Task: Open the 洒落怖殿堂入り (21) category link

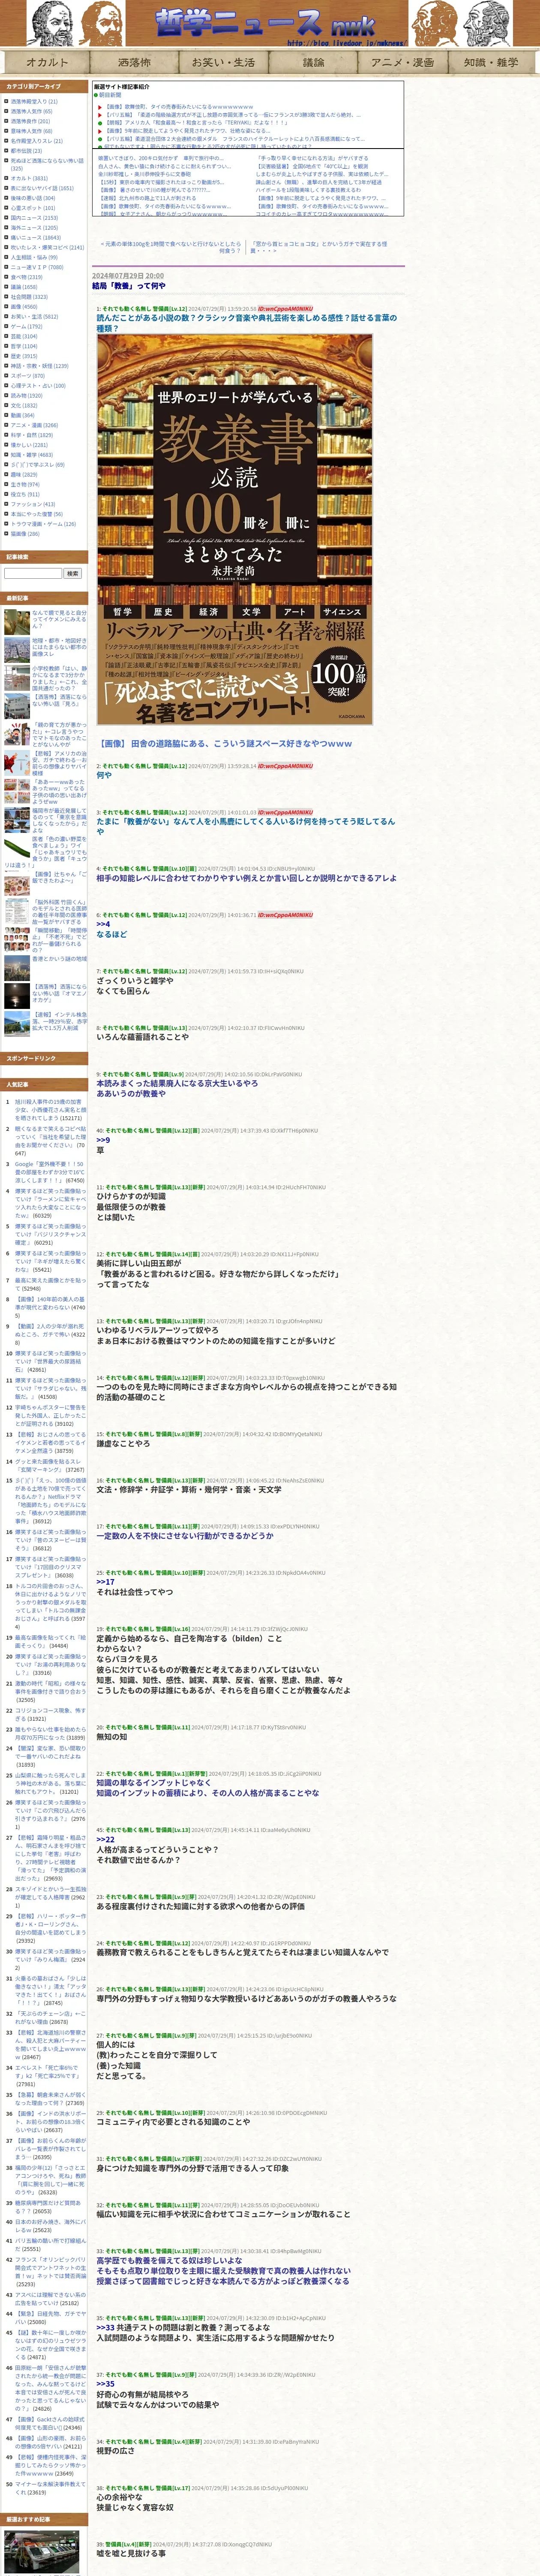Action: (x=34, y=101)
